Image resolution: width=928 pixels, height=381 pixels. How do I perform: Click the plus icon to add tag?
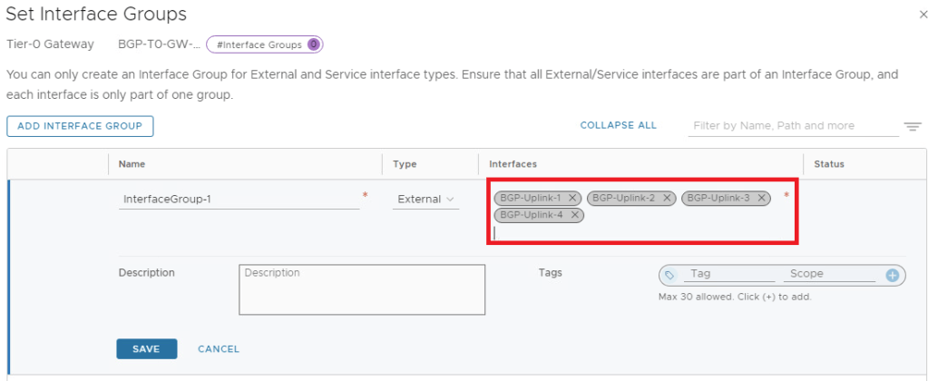(892, 275)
